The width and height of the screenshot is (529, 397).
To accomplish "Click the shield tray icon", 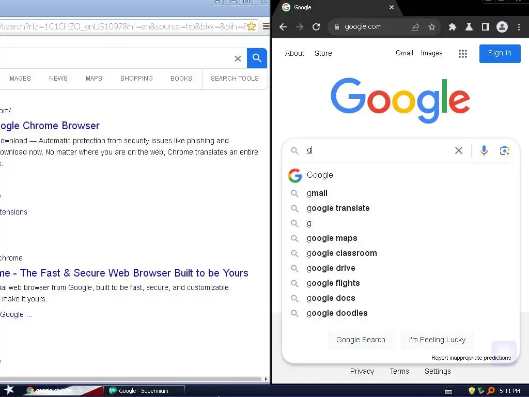I will (472, 391).
